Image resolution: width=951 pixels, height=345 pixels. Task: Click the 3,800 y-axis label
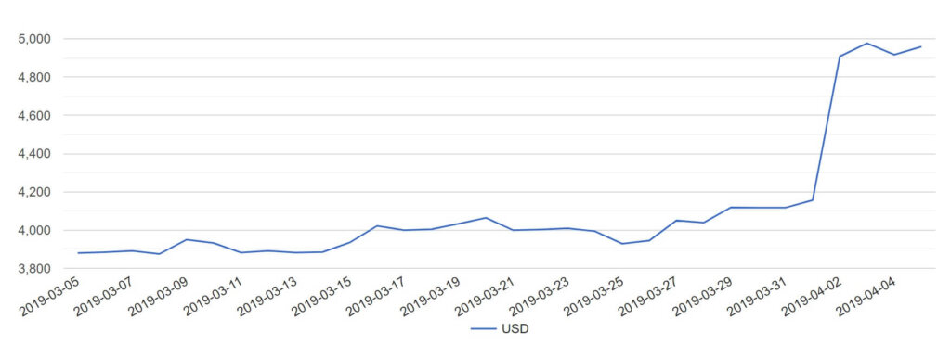click(x=36, y=268)
